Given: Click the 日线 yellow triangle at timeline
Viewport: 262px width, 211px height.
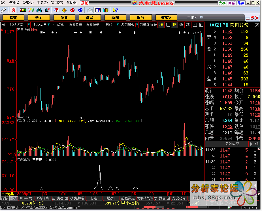Looking at the screenshot, I should 12,194.
